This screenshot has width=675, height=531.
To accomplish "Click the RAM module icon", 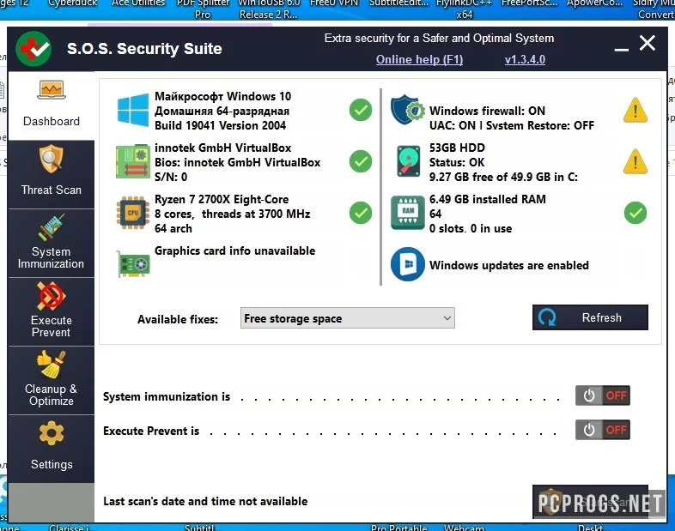I will point(408,213).
